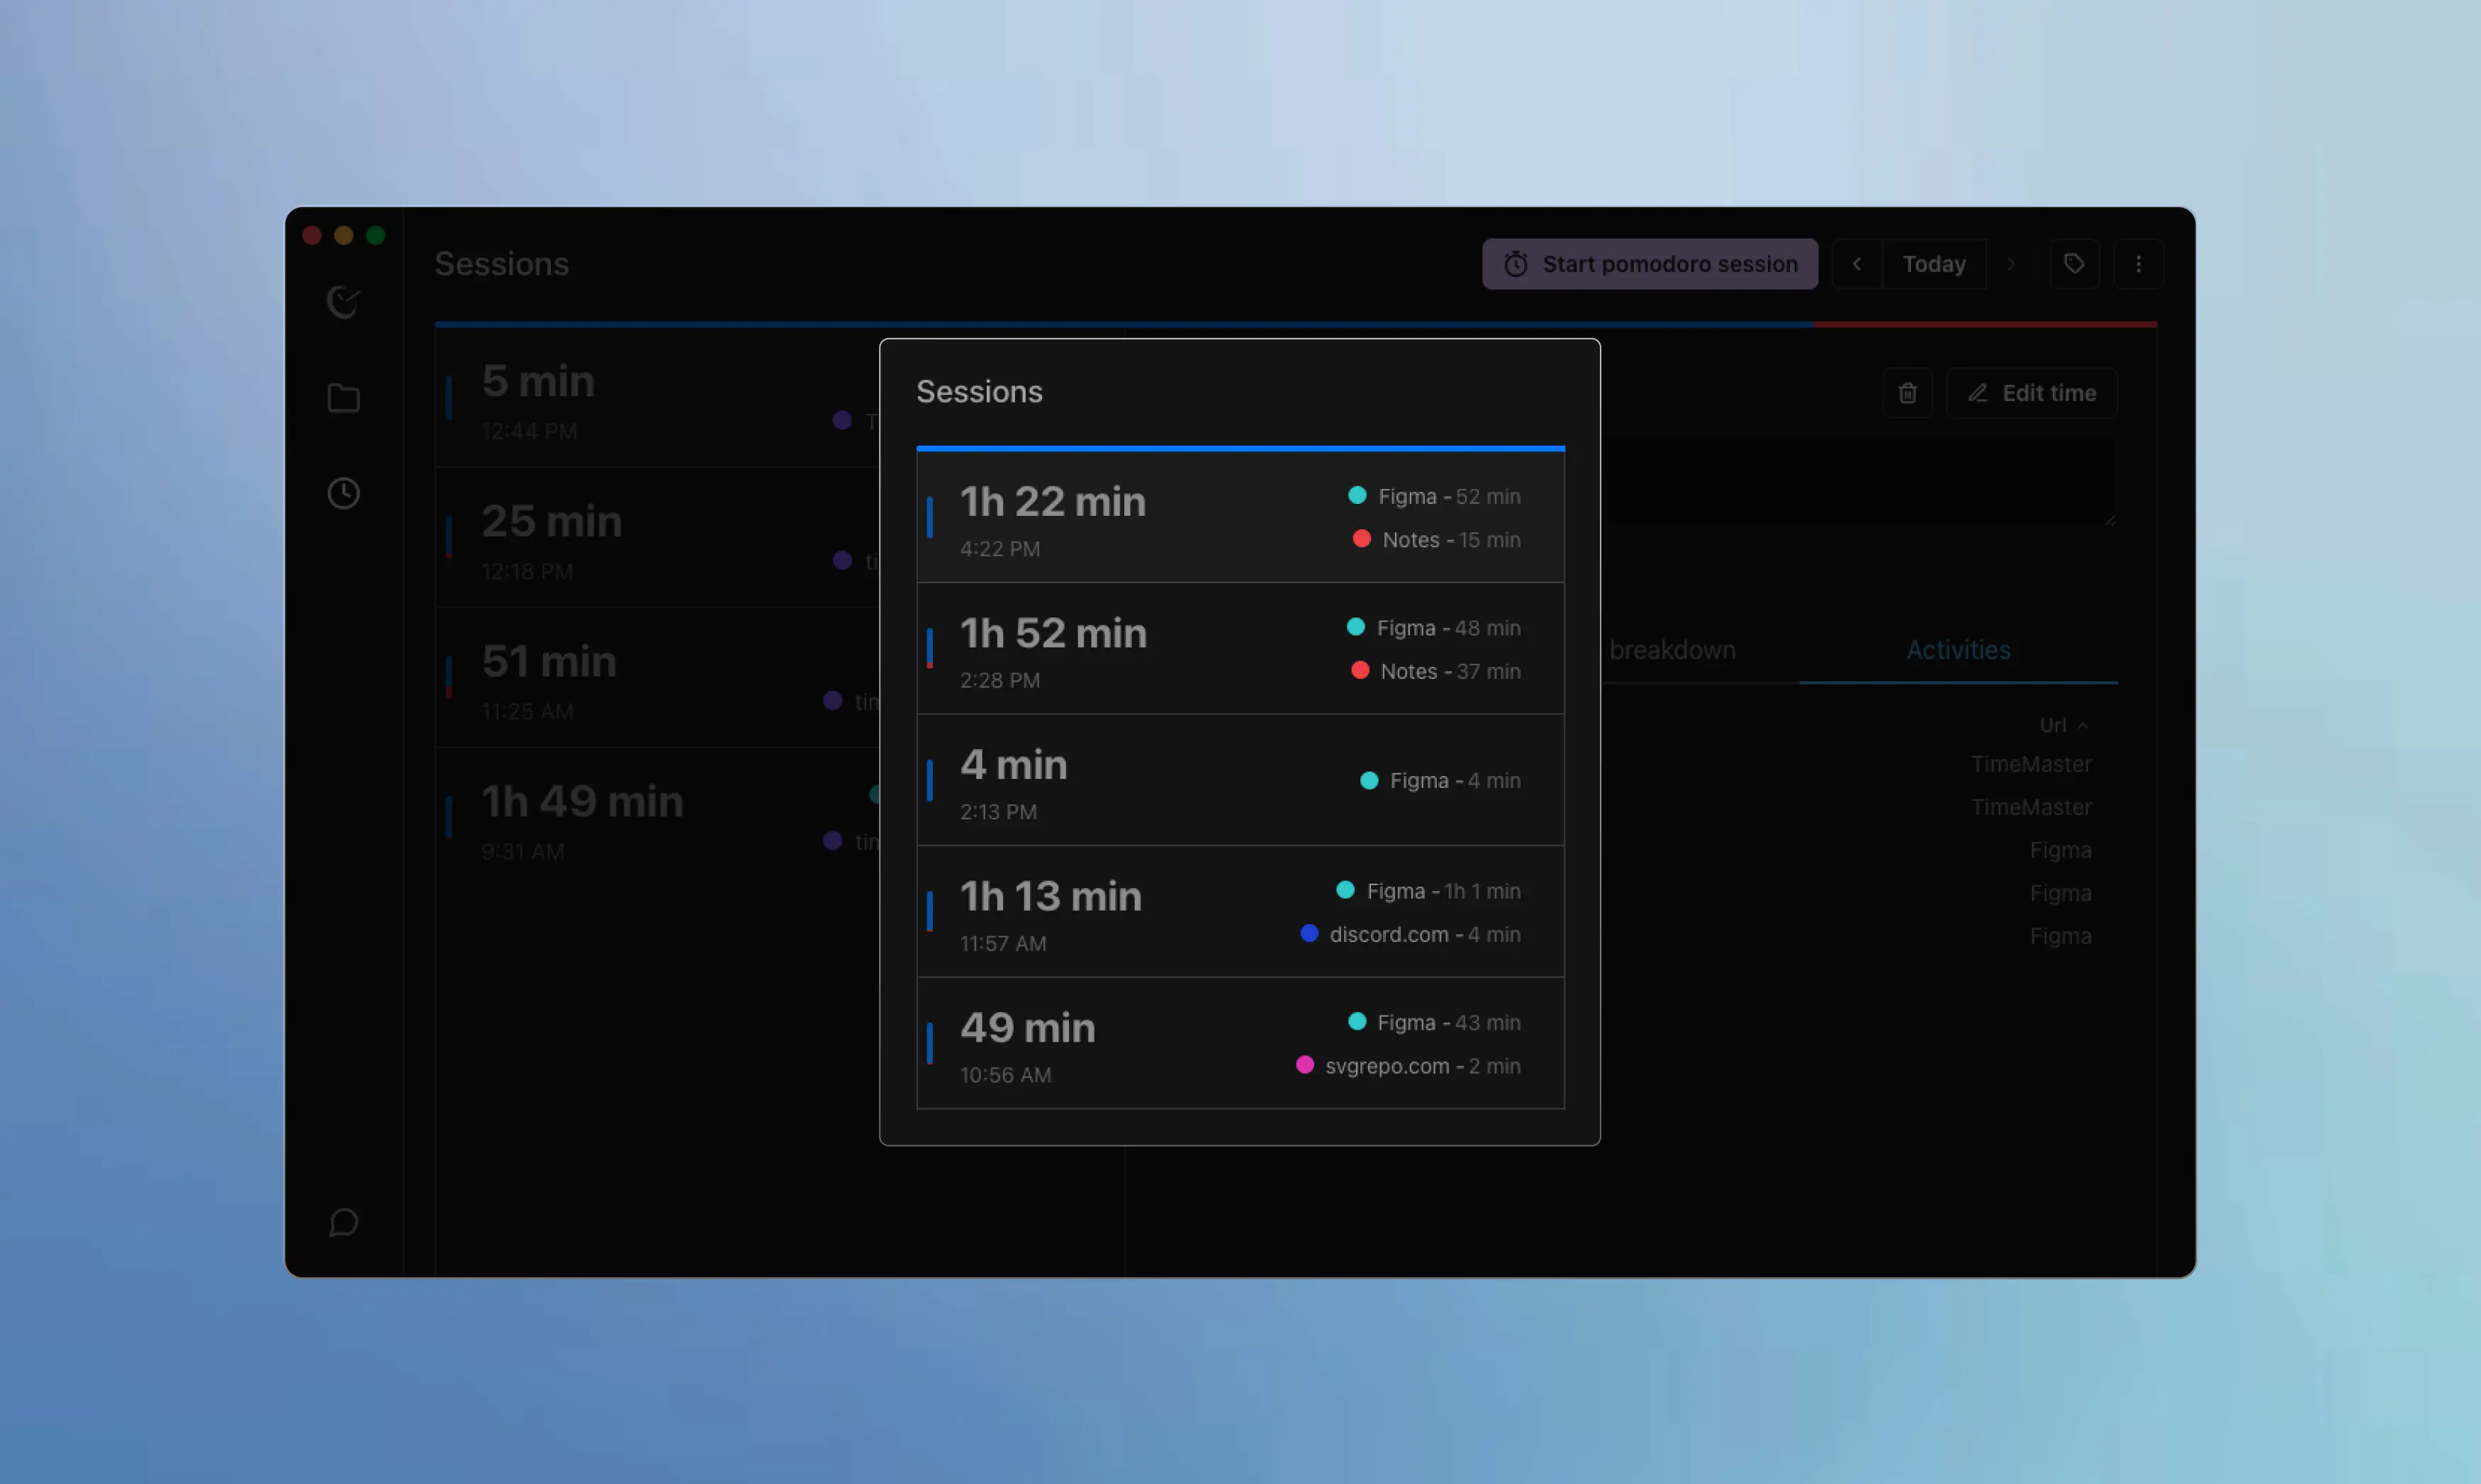Screen dimensions: 2481x1484
Task: Click the Edit time button
Action: click(2032, 393)
